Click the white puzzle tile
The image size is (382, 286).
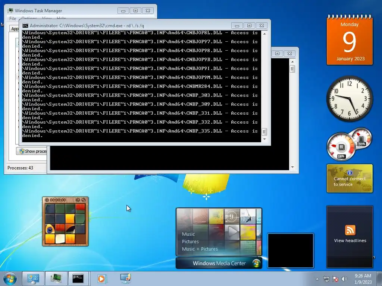coord(60,239)
